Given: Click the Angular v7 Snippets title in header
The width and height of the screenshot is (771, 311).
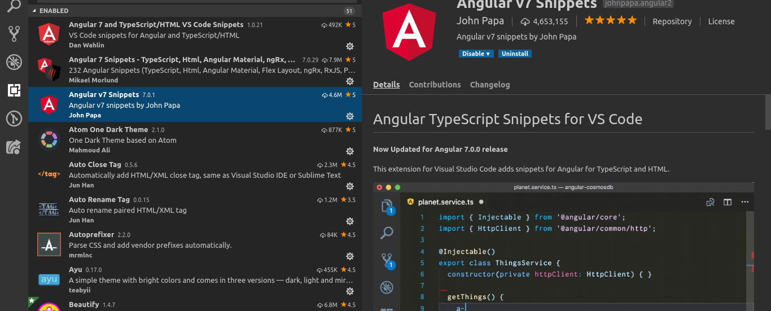Looking at the screenshot, I should point(526,4).
